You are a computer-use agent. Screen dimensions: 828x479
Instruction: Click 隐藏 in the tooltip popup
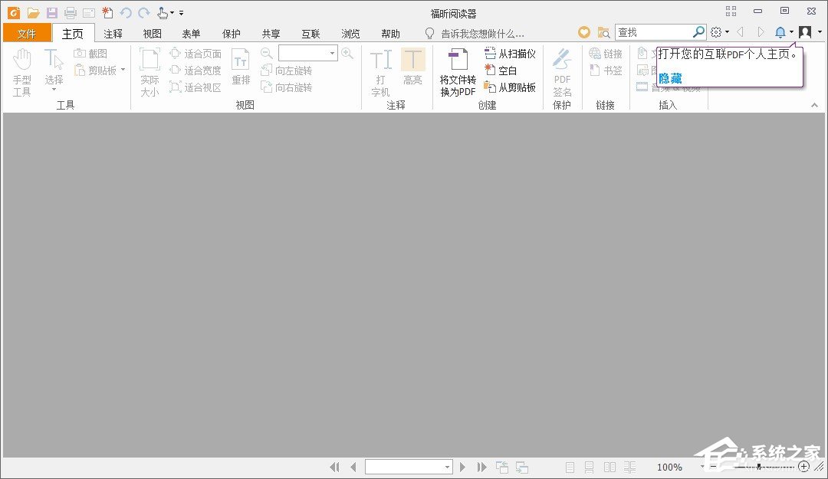(669, 78)
